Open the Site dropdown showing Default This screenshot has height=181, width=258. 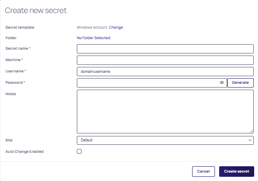pyautogui.click(x=165, y=140)
